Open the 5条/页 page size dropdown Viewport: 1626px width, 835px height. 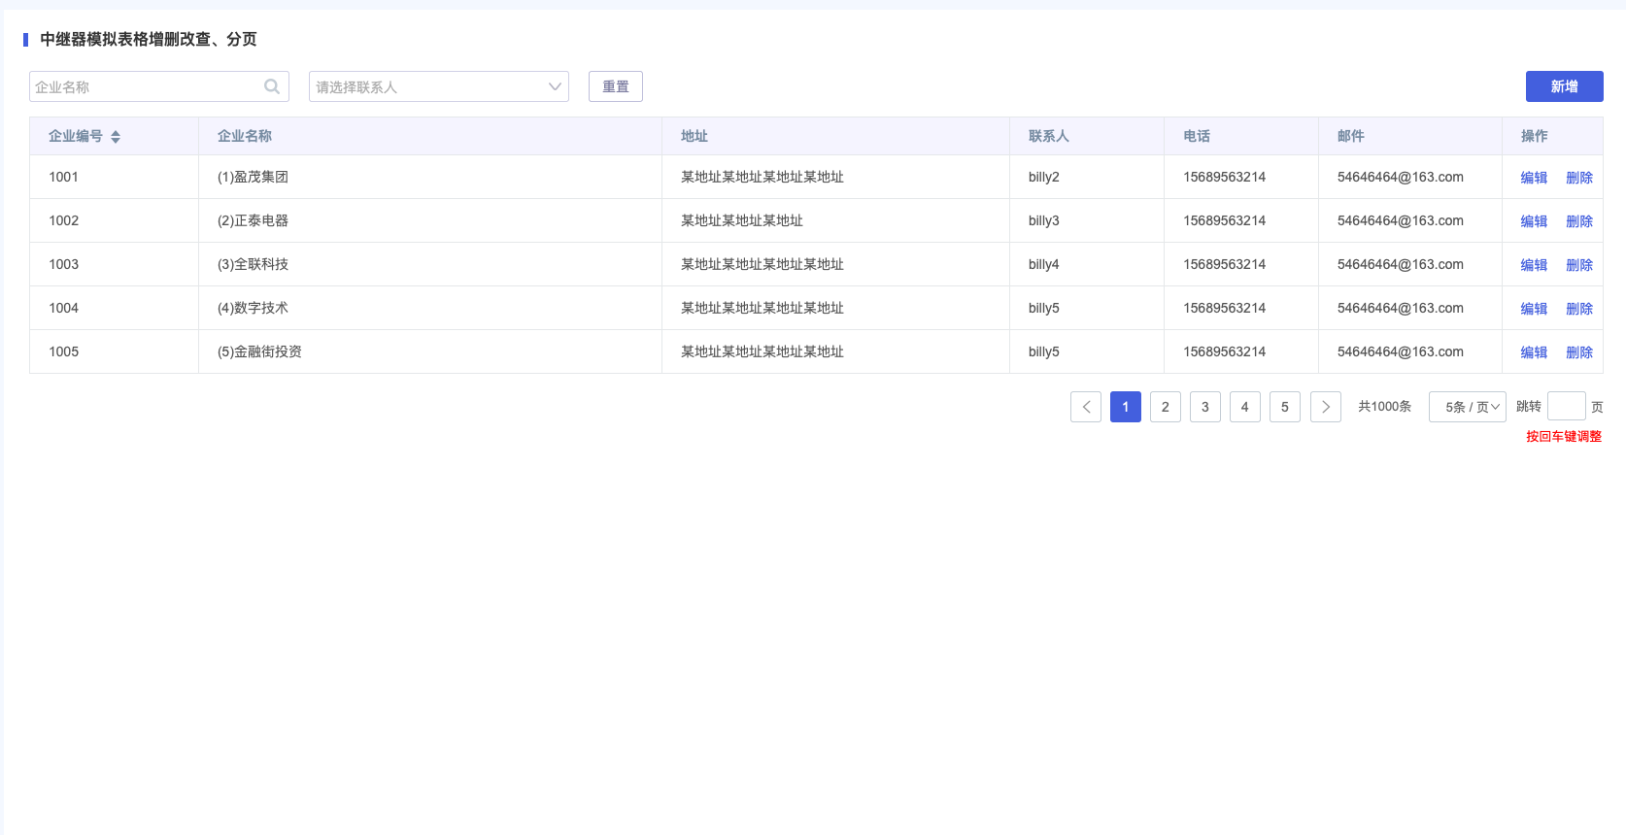coord(1468,407)
